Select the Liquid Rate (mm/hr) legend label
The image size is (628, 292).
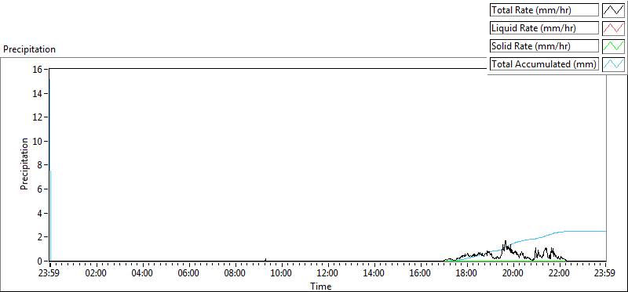(544, 28)
